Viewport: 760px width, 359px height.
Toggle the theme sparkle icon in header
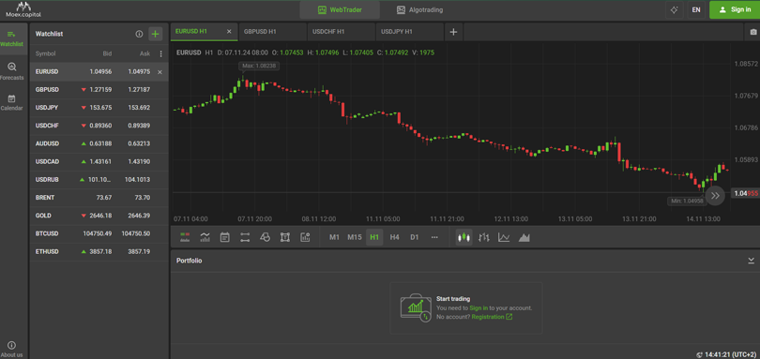(675, 9)
